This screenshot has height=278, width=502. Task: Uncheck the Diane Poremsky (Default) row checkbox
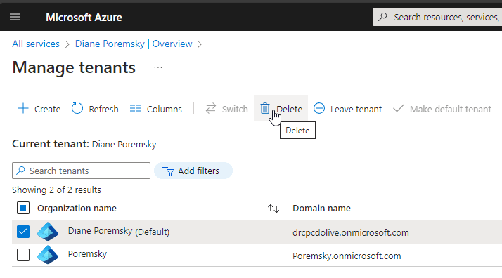23,232
